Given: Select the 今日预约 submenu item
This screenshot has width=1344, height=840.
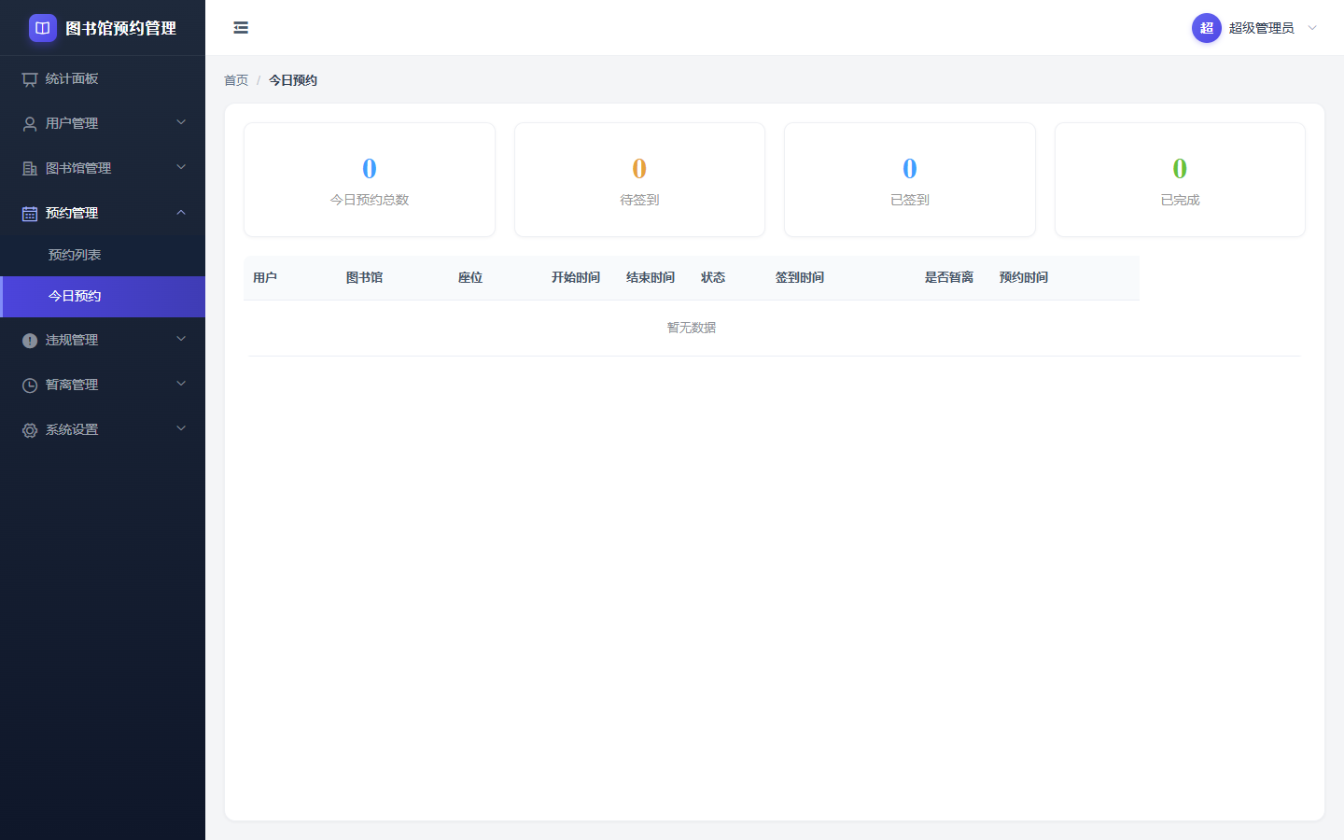Looking at the screenshot, I should click(103, 296).
